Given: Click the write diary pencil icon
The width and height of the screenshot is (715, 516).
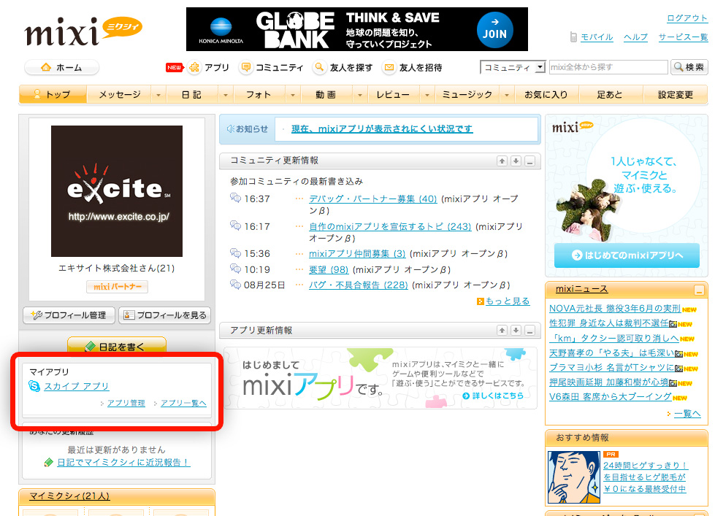Looking at the screenshot, I should pyautogui.click(x=90, y=347).
